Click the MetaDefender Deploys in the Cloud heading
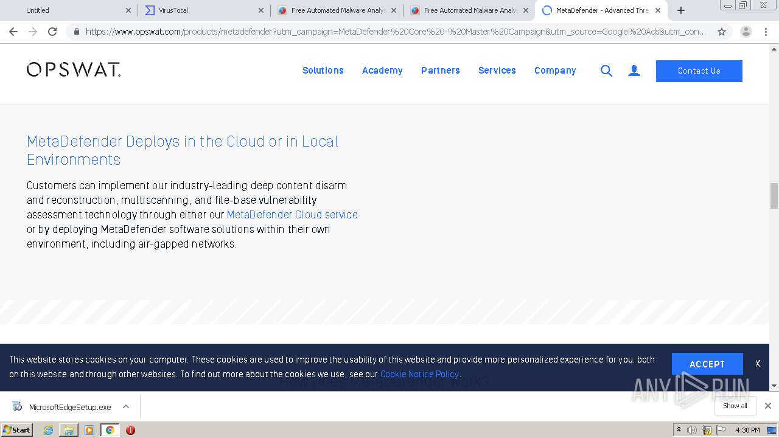Viewport: 779px width, 438px height. [x=183, y=150]
